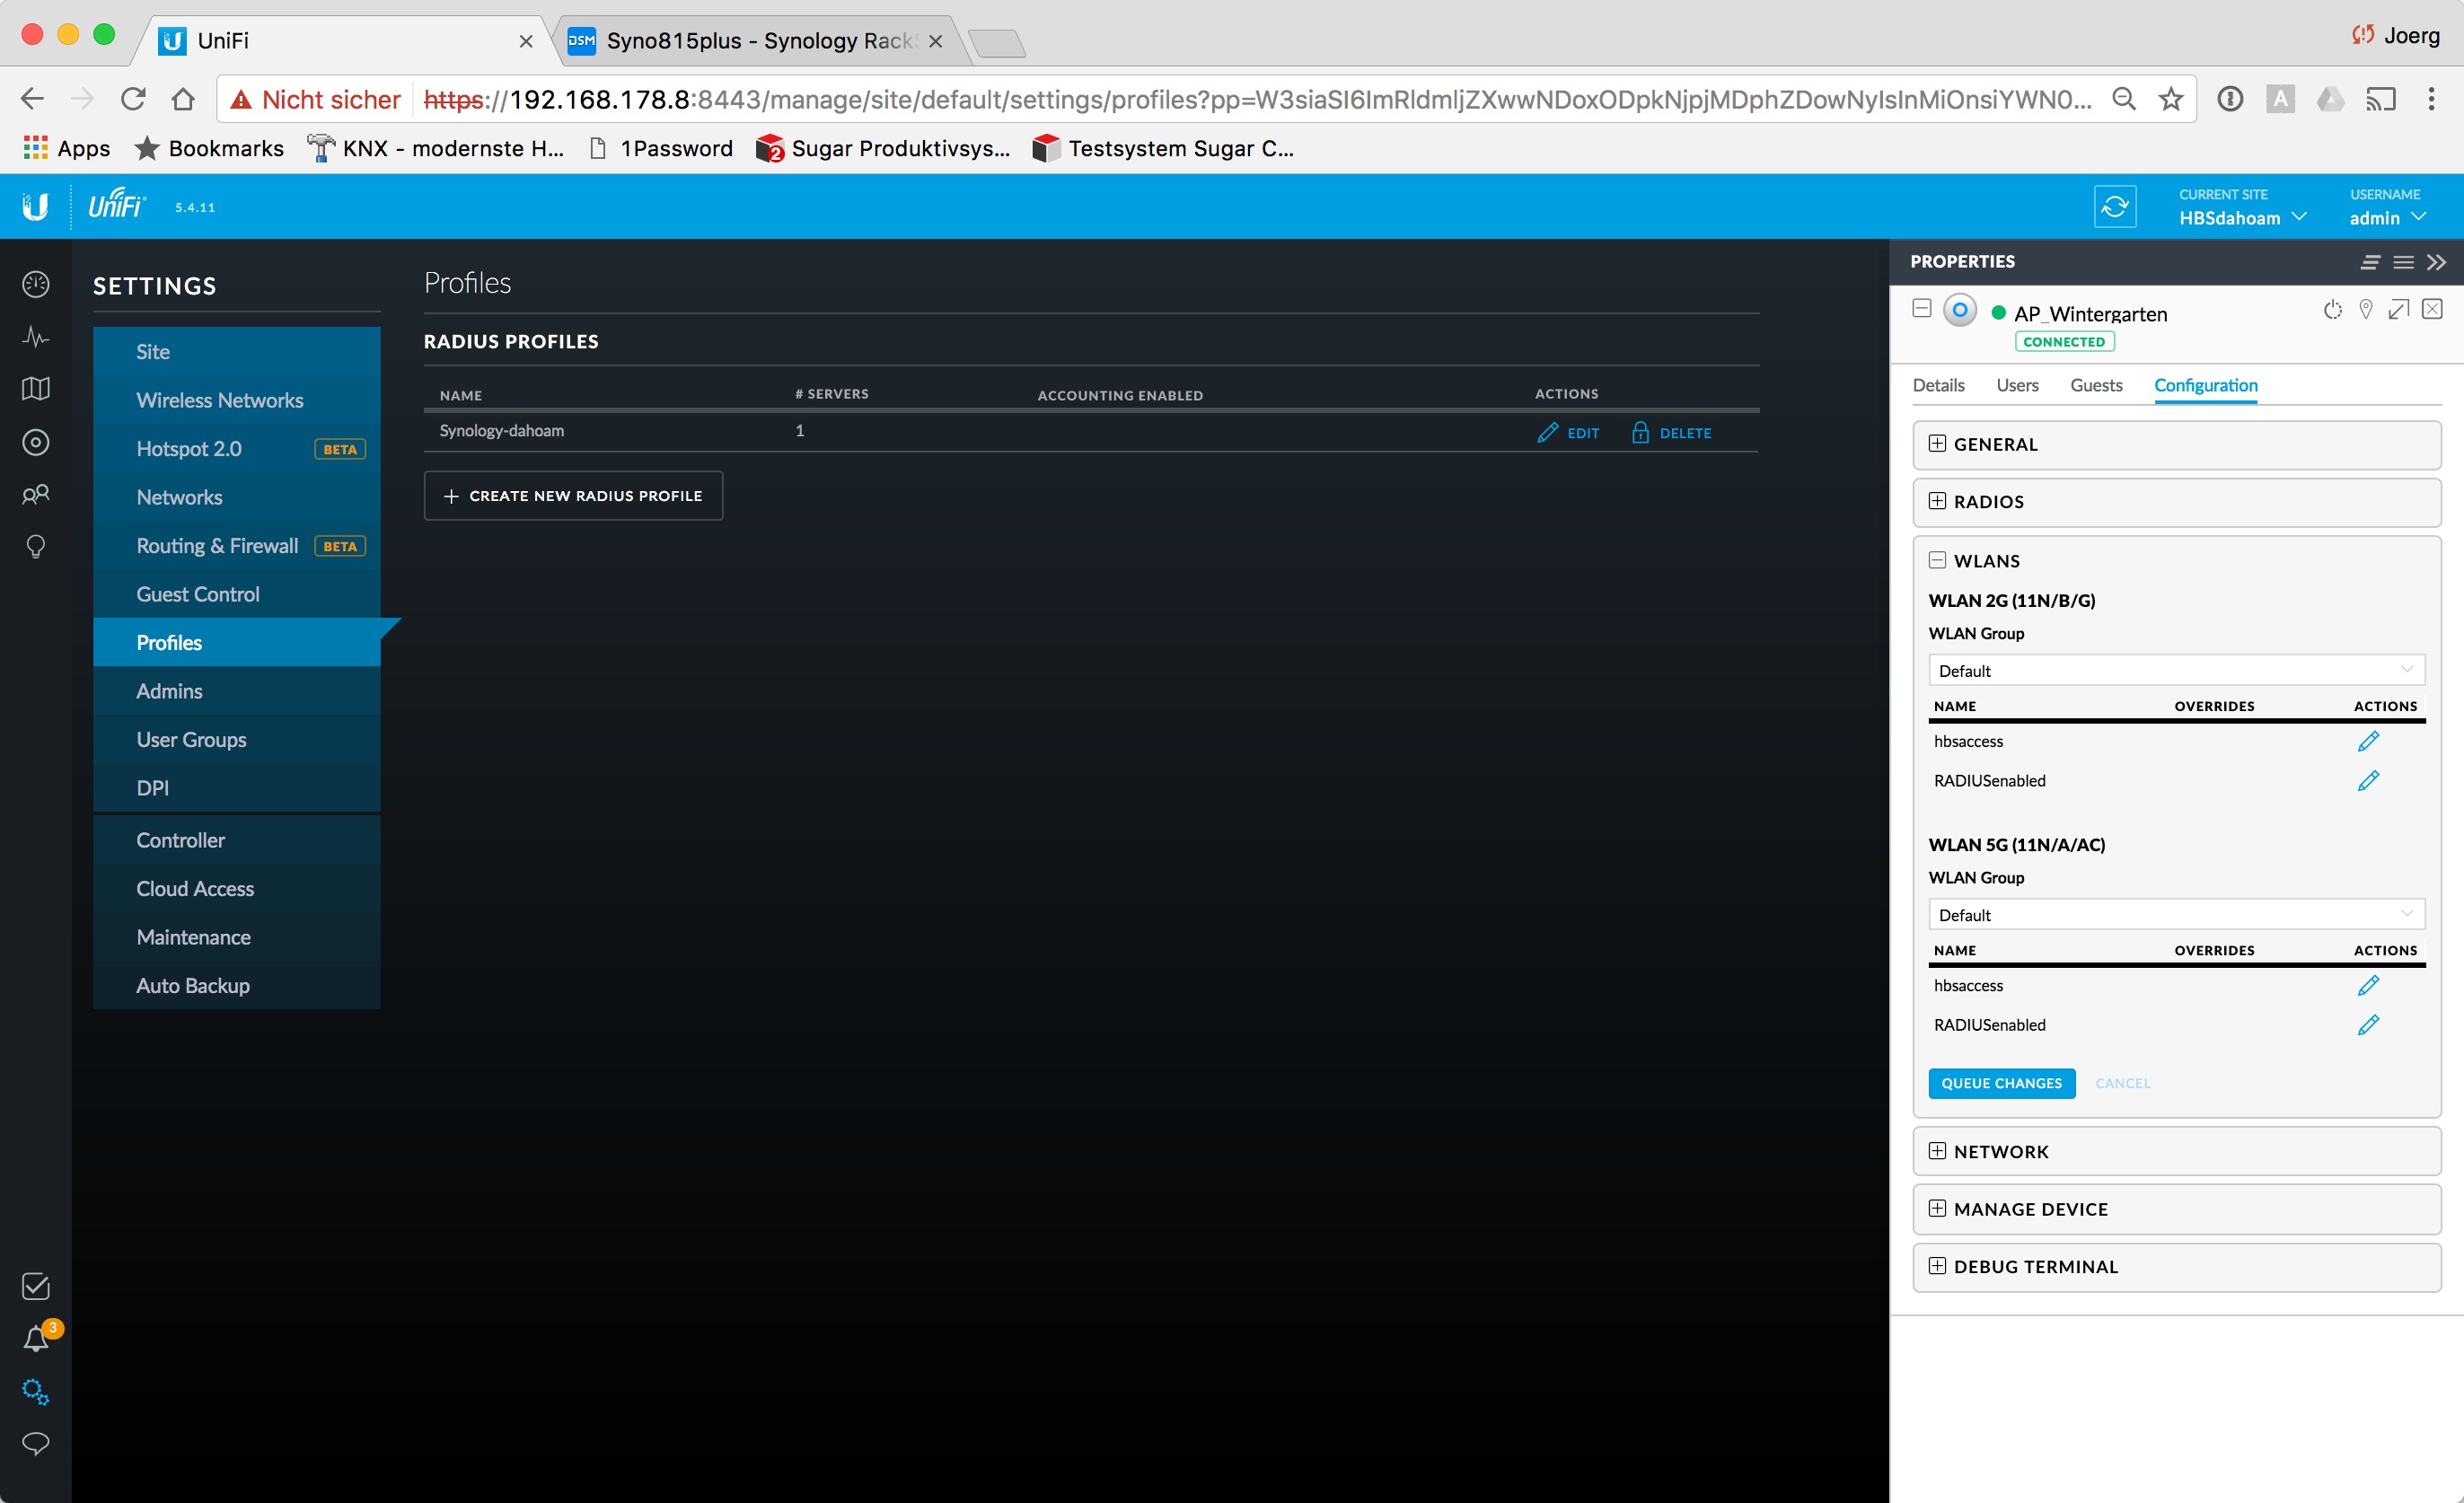Screen dimensions: 2464x1503
Task: Toggle the checkbox next to AP_Wintergarten
Action: click(x=1921, y=308)
